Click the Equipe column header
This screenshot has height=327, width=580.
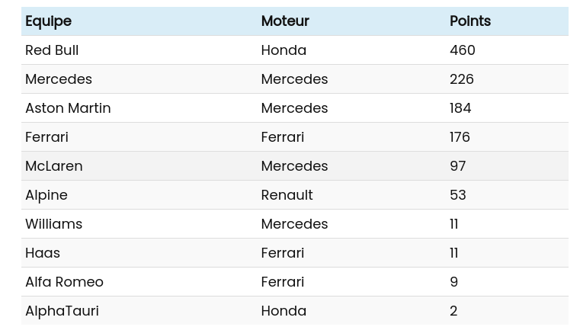click(48, 21)
